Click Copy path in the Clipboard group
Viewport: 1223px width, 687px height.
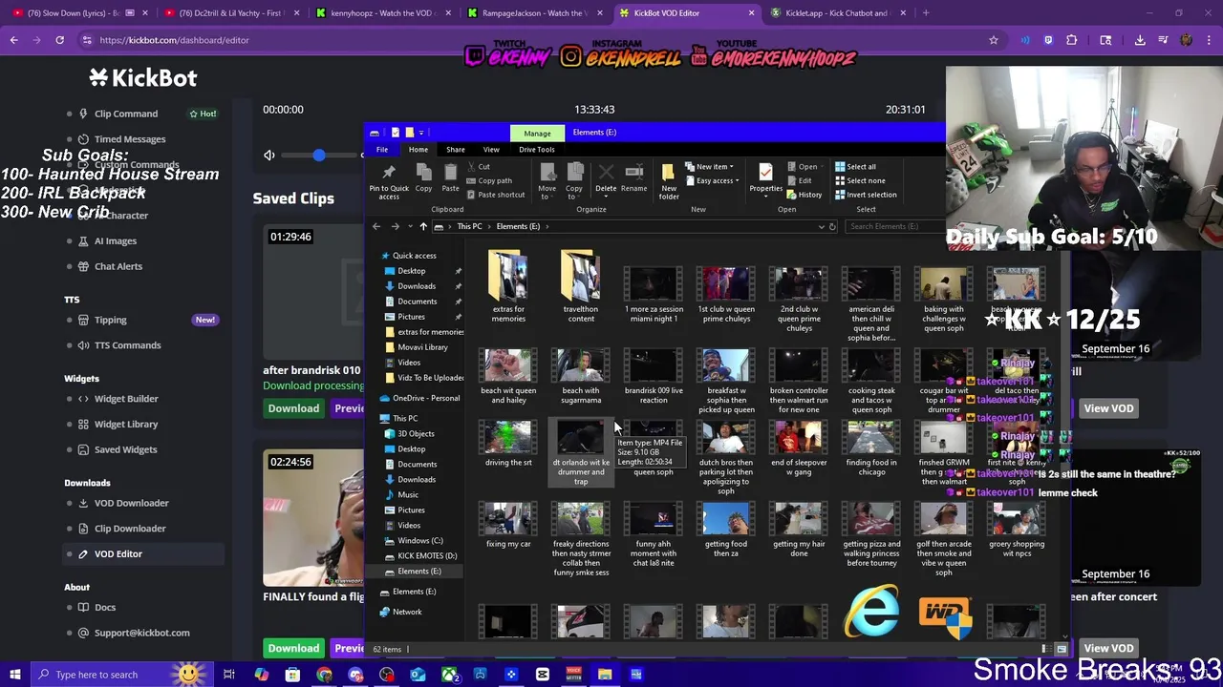point(488,180)
